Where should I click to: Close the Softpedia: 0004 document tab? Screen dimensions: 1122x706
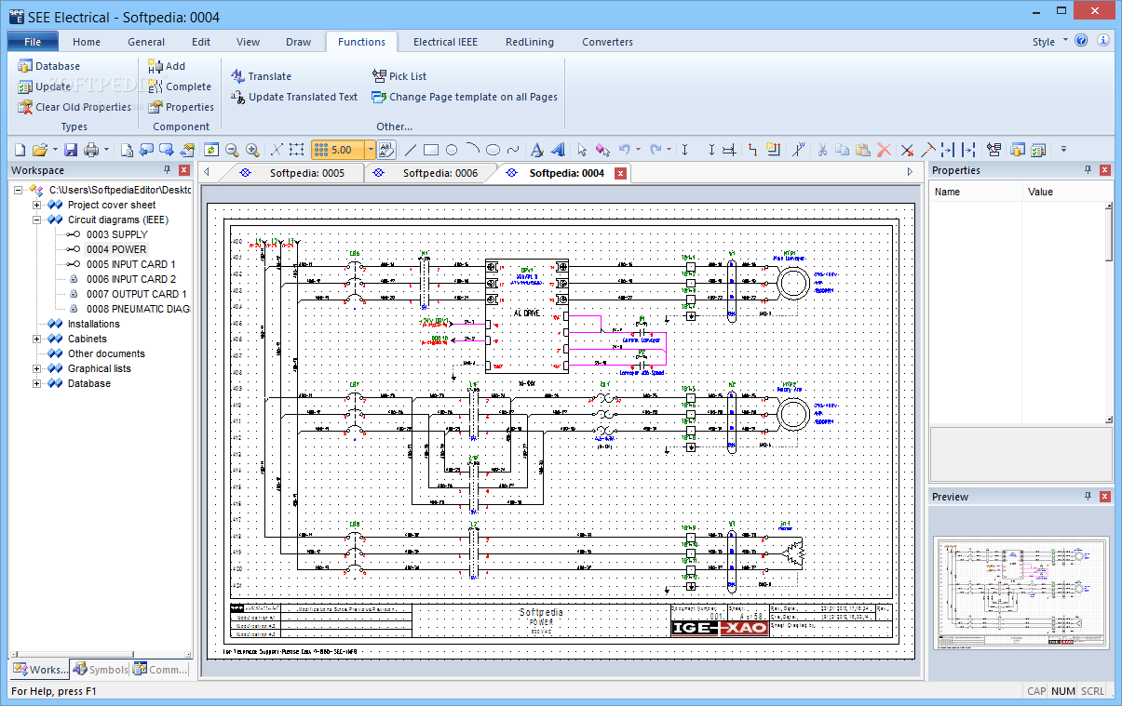point(620,173)
